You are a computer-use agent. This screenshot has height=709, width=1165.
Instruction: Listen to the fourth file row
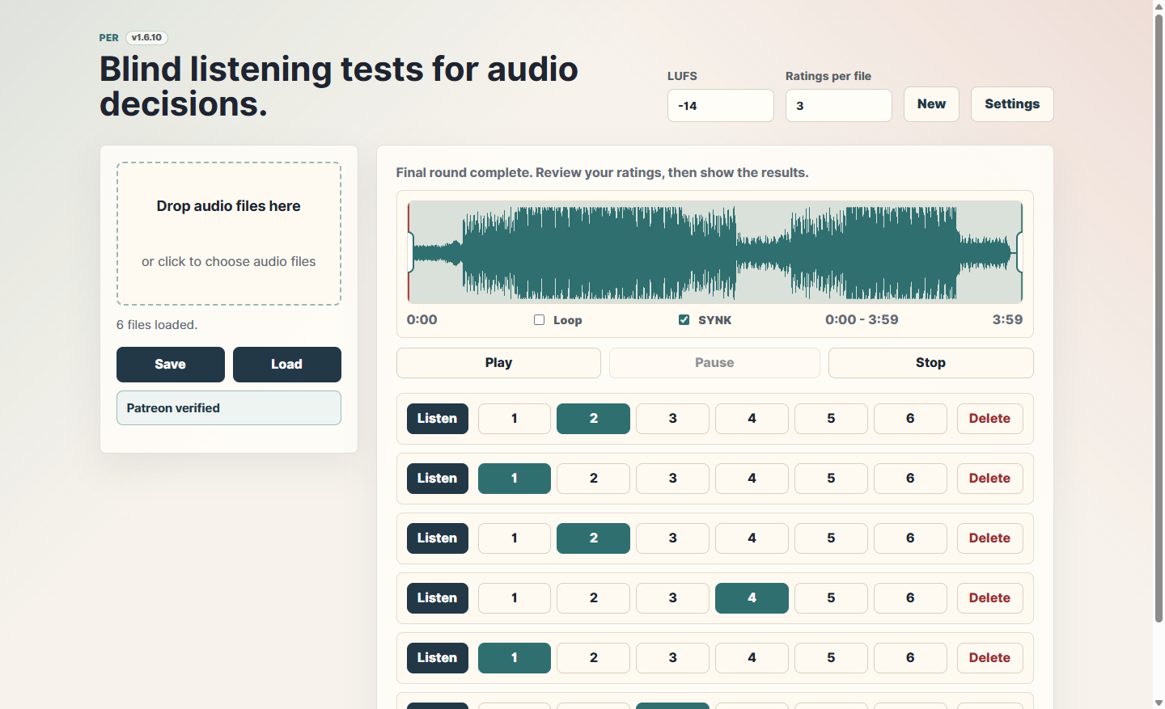(438, 598)
